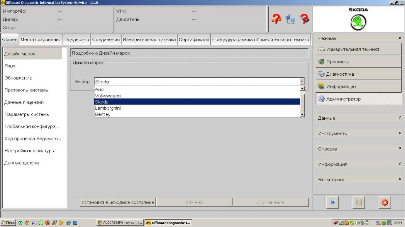Click the power plug tray icon
The image size is (405, 227).
367,223
